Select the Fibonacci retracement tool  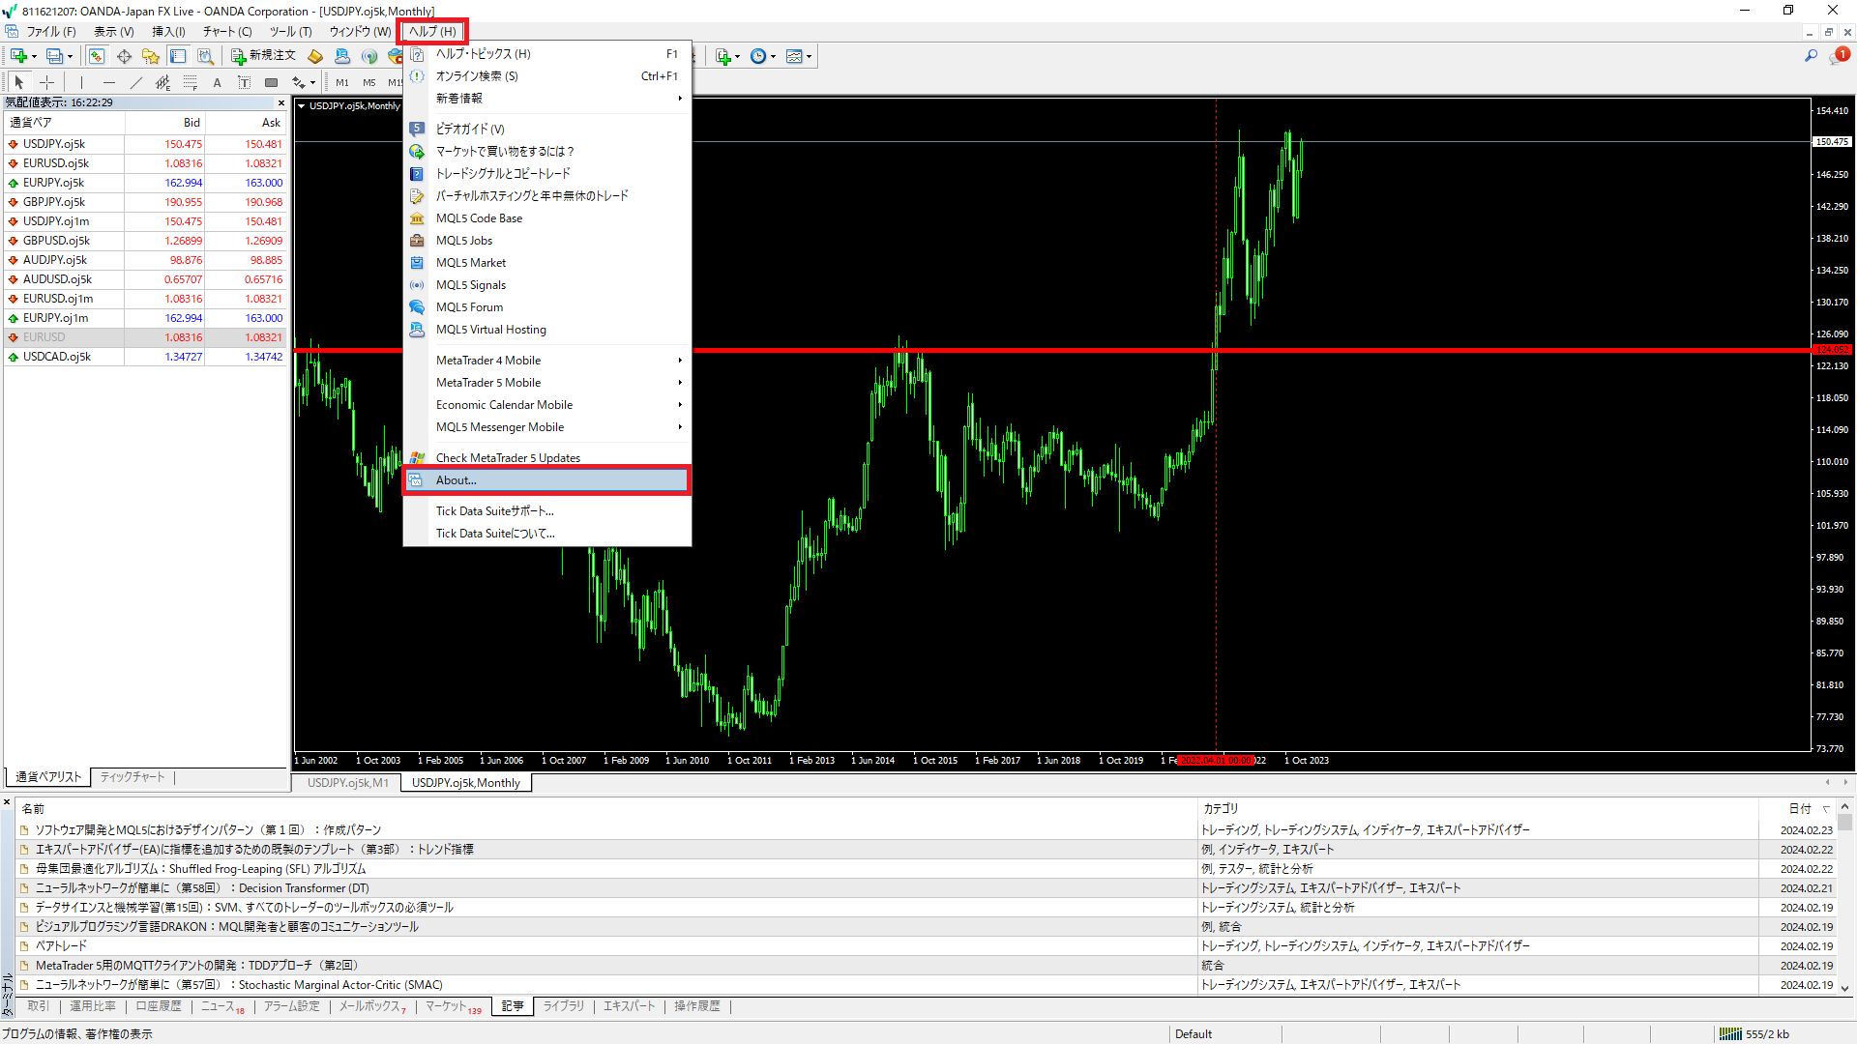point(191,82)
